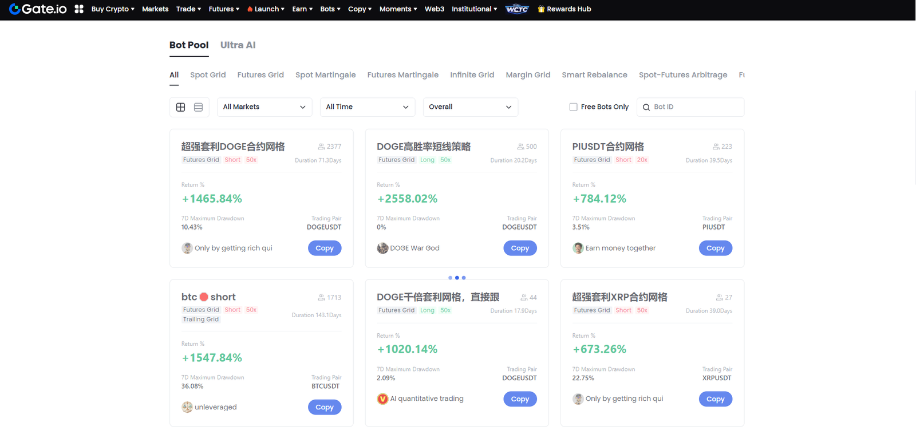The image size is (916, 430).
Task: Open the btc short bot title
Action: click(x=208, y=297)
